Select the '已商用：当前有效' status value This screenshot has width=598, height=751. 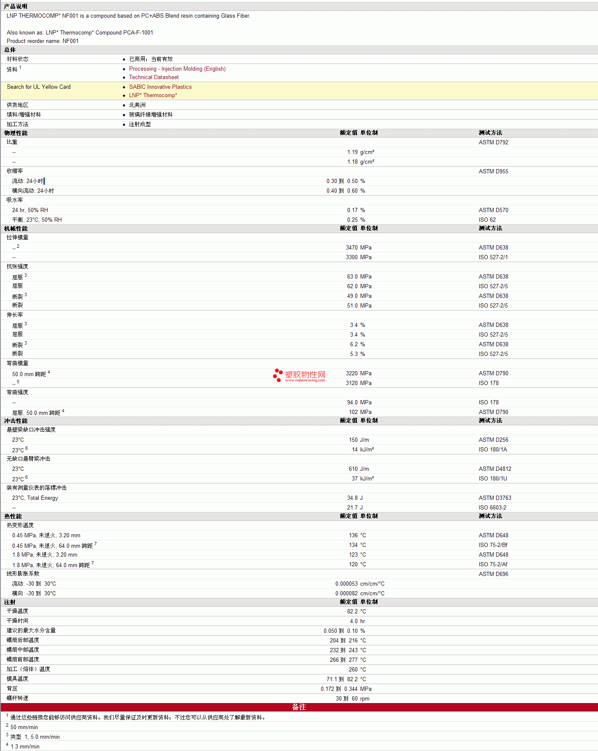(151, 59)
